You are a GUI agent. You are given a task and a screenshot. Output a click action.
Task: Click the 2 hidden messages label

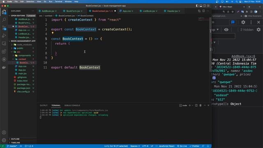tap(247, 30)
